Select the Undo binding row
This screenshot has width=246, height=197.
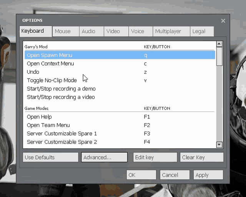(120, 72)
